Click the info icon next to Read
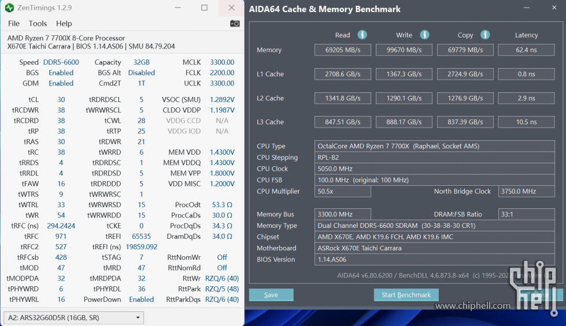The height and width of the screenshot is (326, 566). point(362,35)
